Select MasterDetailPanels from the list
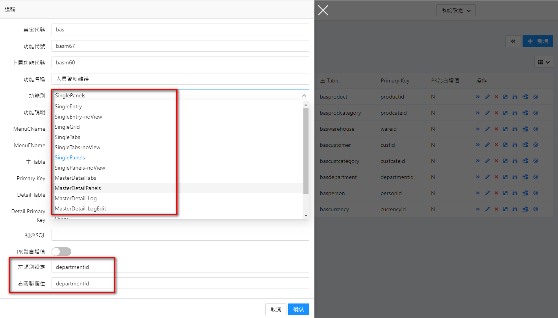The height and width of the screenshot is (318, 558). [x=78, y=188]
